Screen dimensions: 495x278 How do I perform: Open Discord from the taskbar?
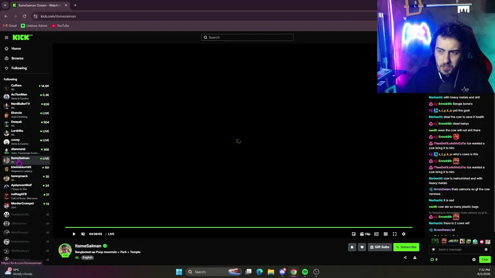[x=282, y=272]
